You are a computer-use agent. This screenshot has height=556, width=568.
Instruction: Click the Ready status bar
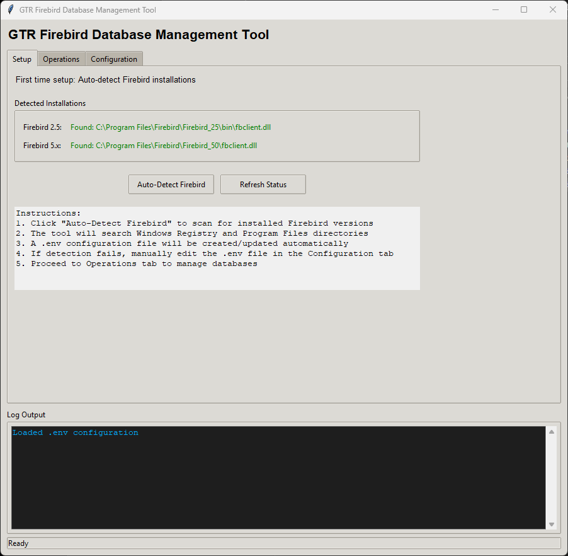[283, 543]
